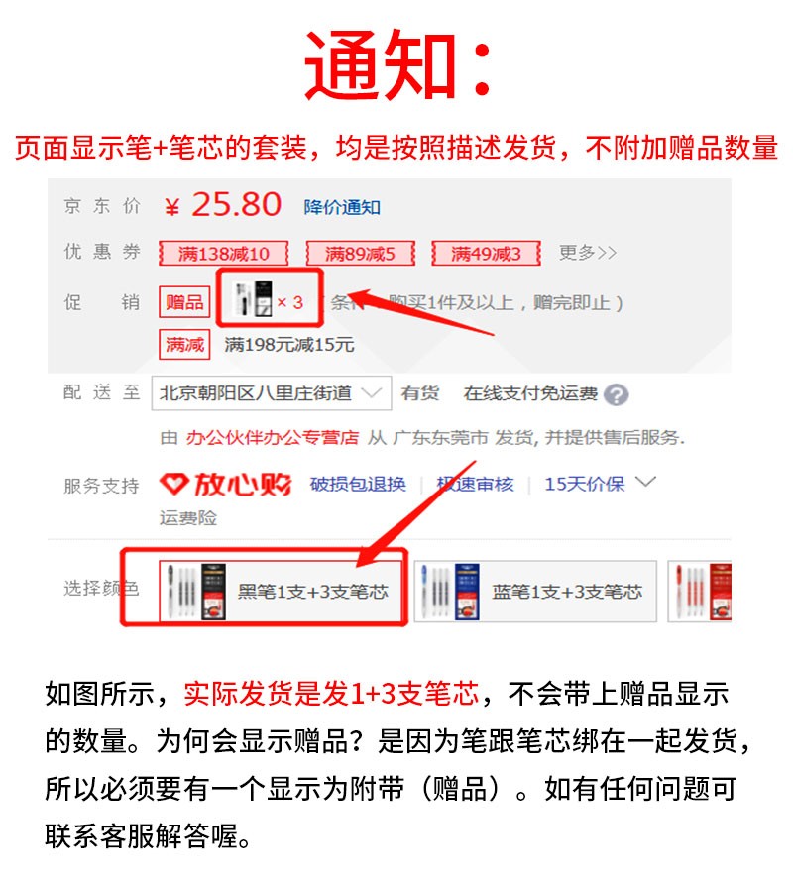Click the 满减 promotion tag

[x=184, y=345]
